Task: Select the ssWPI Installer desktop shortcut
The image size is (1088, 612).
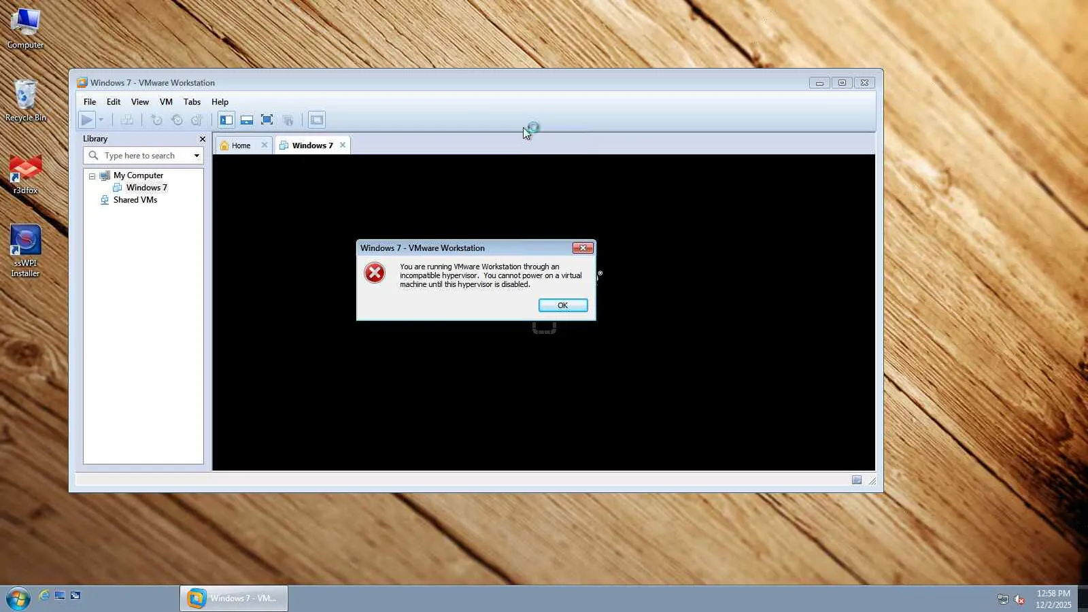Action: (x=25, y=251)
